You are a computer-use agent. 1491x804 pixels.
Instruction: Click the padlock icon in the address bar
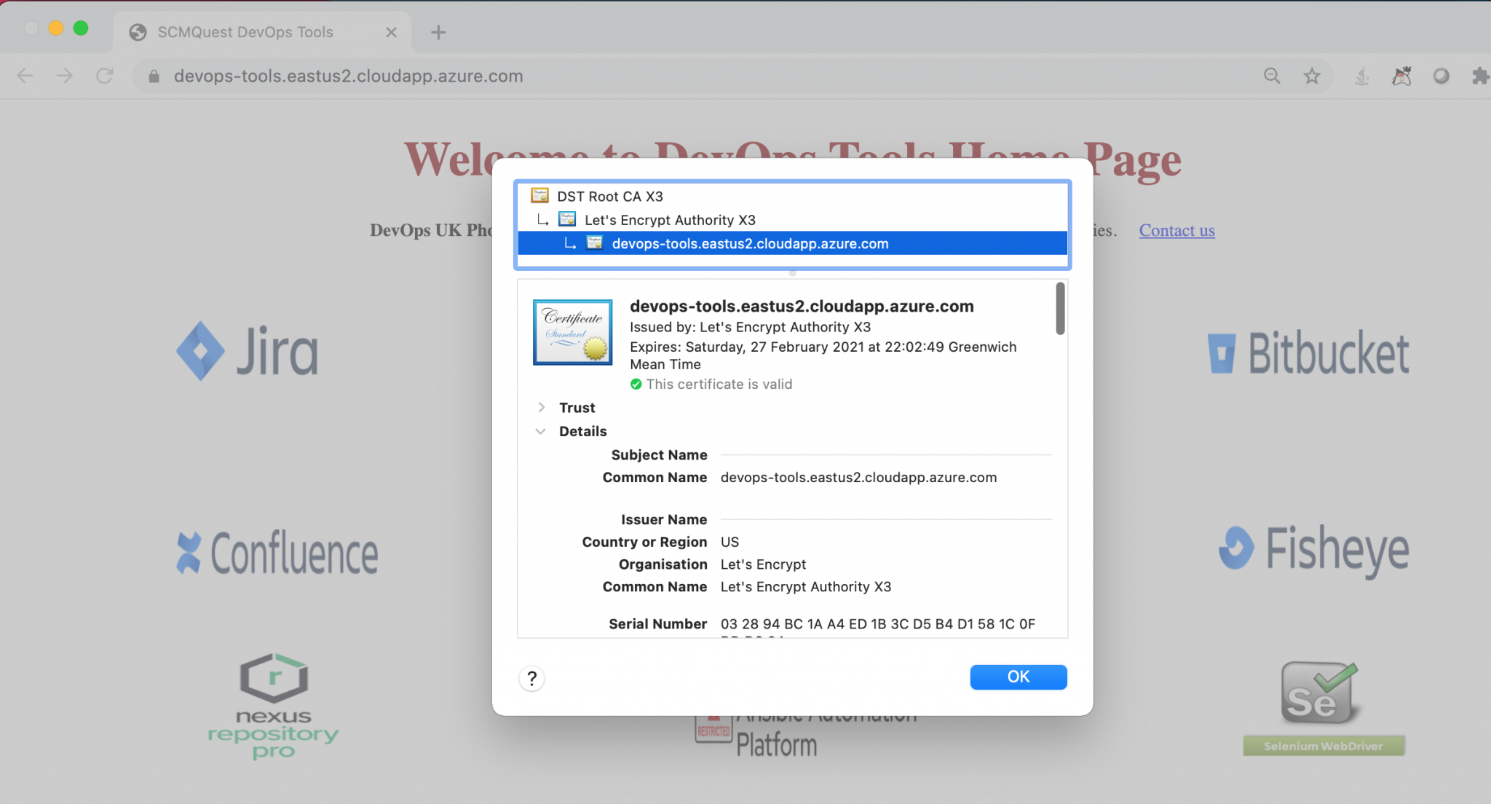[153, 76]
